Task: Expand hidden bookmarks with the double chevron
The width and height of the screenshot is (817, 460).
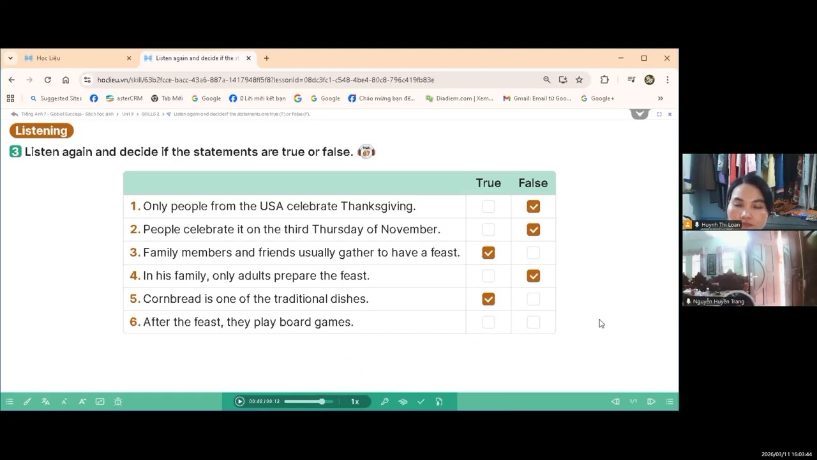Action: point(660,98)
